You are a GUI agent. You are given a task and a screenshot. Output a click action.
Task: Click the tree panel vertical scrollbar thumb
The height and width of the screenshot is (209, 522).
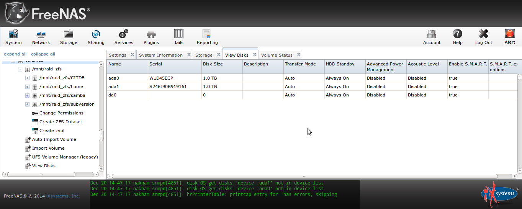[101, 136]
